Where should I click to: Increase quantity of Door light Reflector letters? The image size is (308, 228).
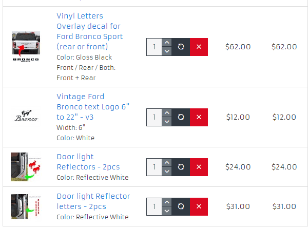[x=166, y=202]
